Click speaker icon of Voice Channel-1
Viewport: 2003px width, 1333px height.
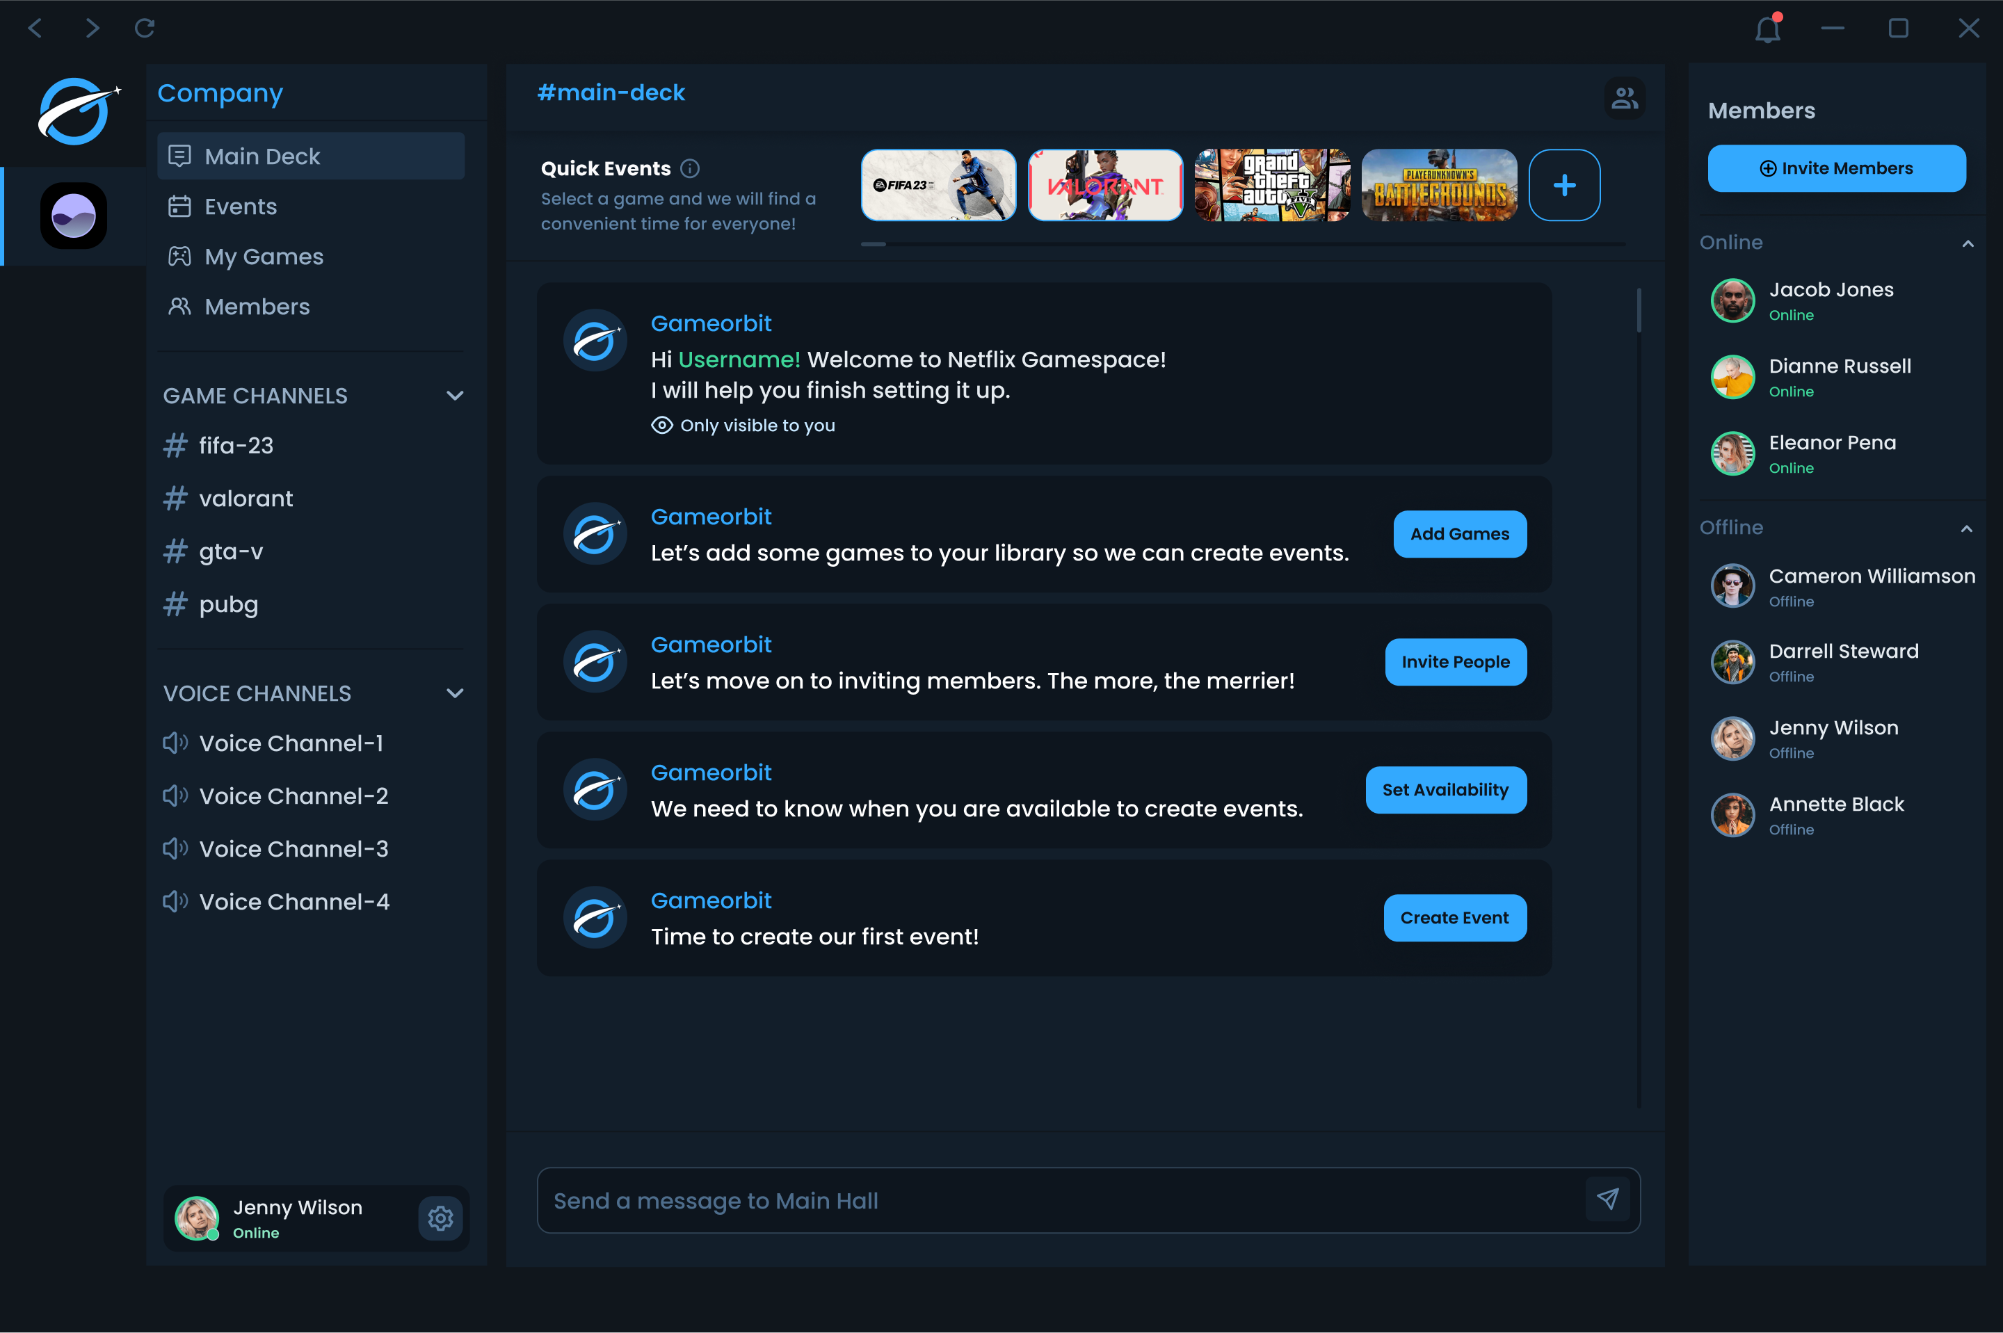[175, 743]
